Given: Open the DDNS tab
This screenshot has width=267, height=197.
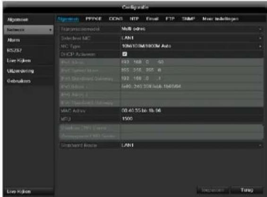Looking at the screenshot, I should (x=116, y=19).
